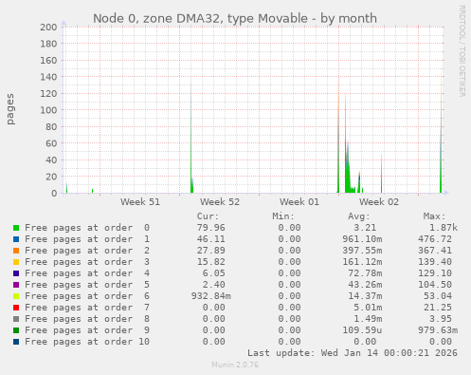Click the green order 0 legend swatch
The width and height of the screenshot is (471, 375).
coord(16,228)
